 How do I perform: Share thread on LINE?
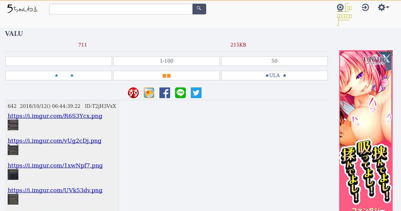pos(180,93)
